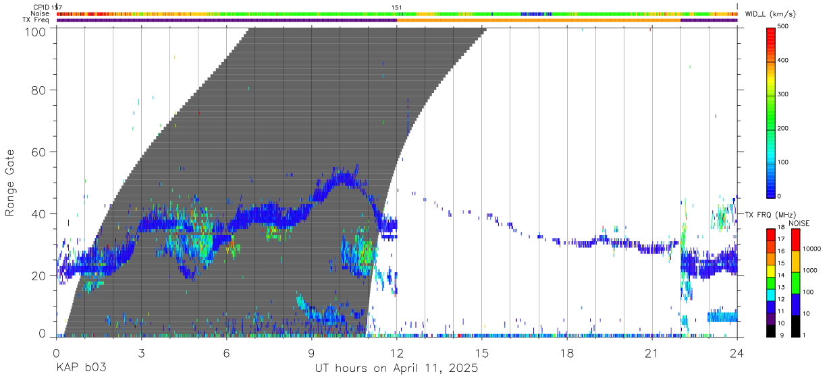Screen dimensions: 829x382
Task: Click the cyan echo band at far right near gate 6
Action: 722,317
